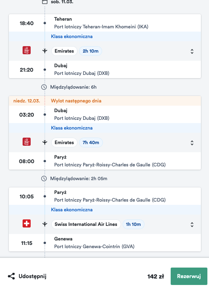Screen dimensions: 209x287
Task: Click the calendar icon next to sob. 11.03.
Action: (45, 2)
